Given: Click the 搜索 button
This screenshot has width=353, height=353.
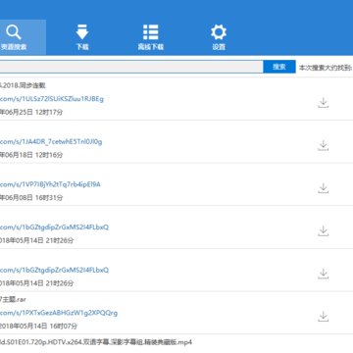Looking at the screenshot, I should coord(279,67).
